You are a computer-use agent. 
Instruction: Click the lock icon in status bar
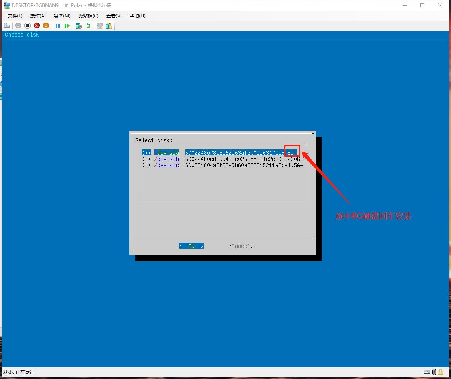pyautogui.click(x=441, y=372)
